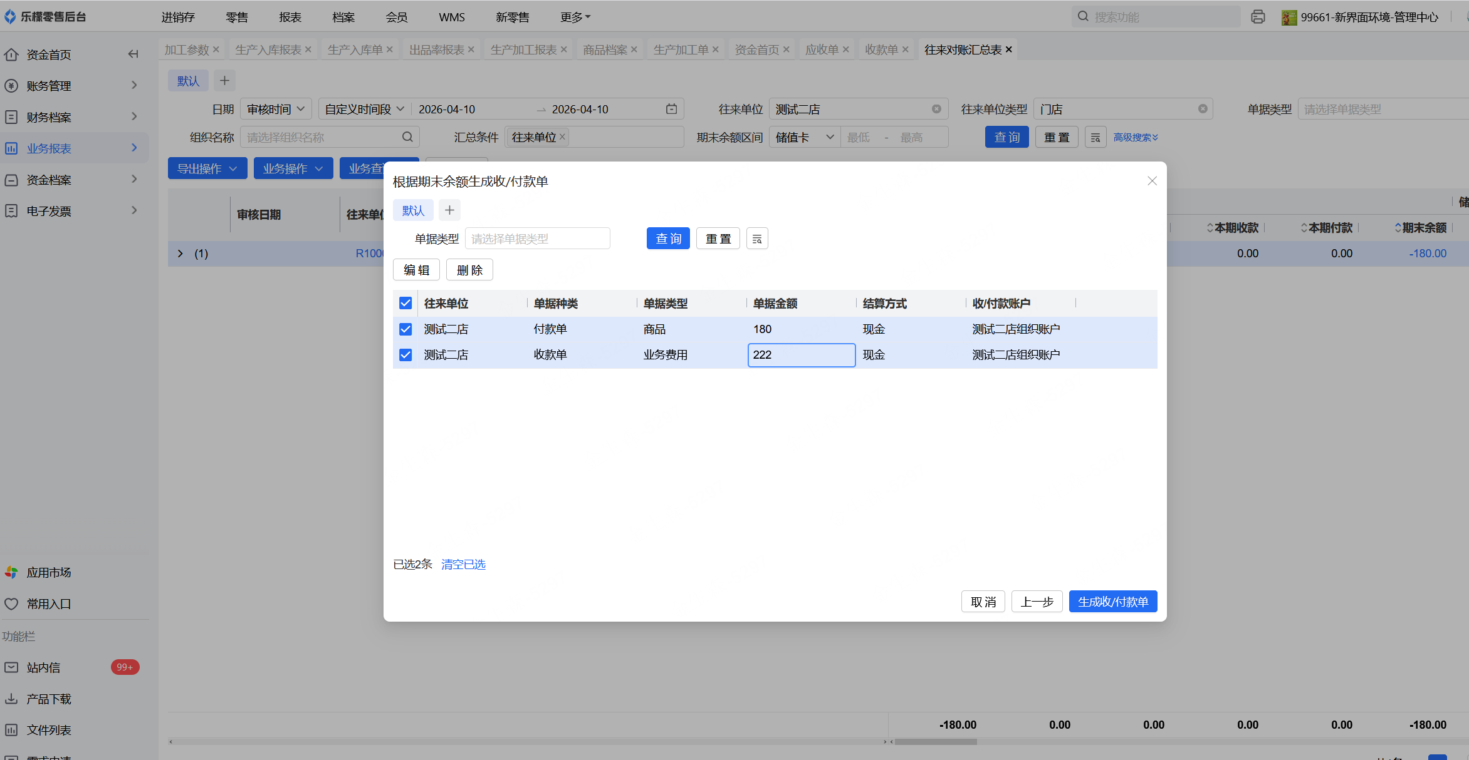Click the 生成收/付款单 button

tap(1112, 602)
